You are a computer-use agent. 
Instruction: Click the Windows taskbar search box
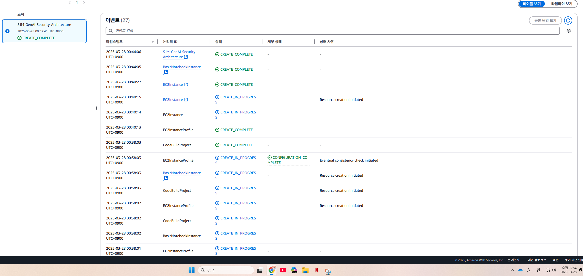[x=226, y=270]
